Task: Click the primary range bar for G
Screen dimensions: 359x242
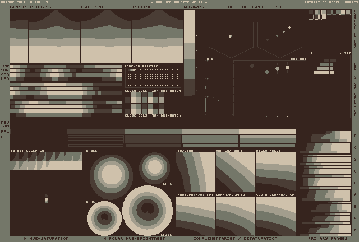Action: click(x=326, y=171)
